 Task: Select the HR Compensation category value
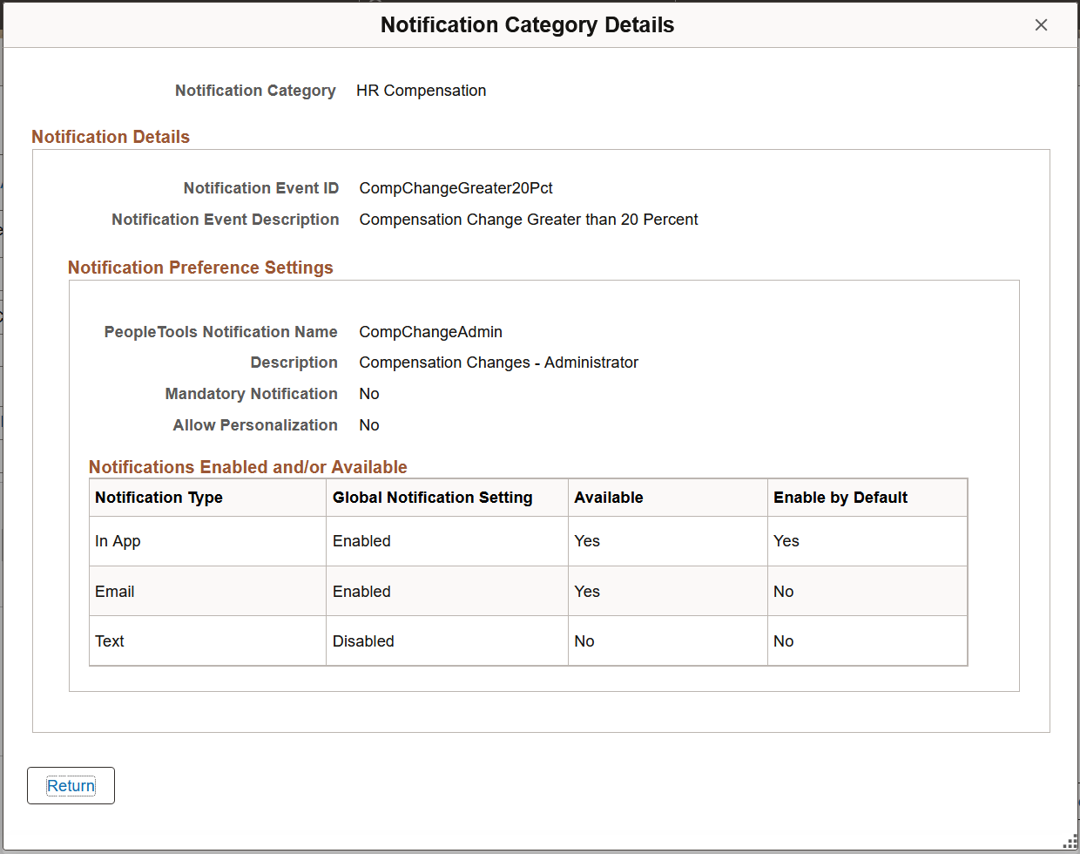(421, 91)
